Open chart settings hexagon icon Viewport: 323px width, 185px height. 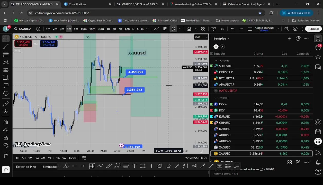pos(295,29)
